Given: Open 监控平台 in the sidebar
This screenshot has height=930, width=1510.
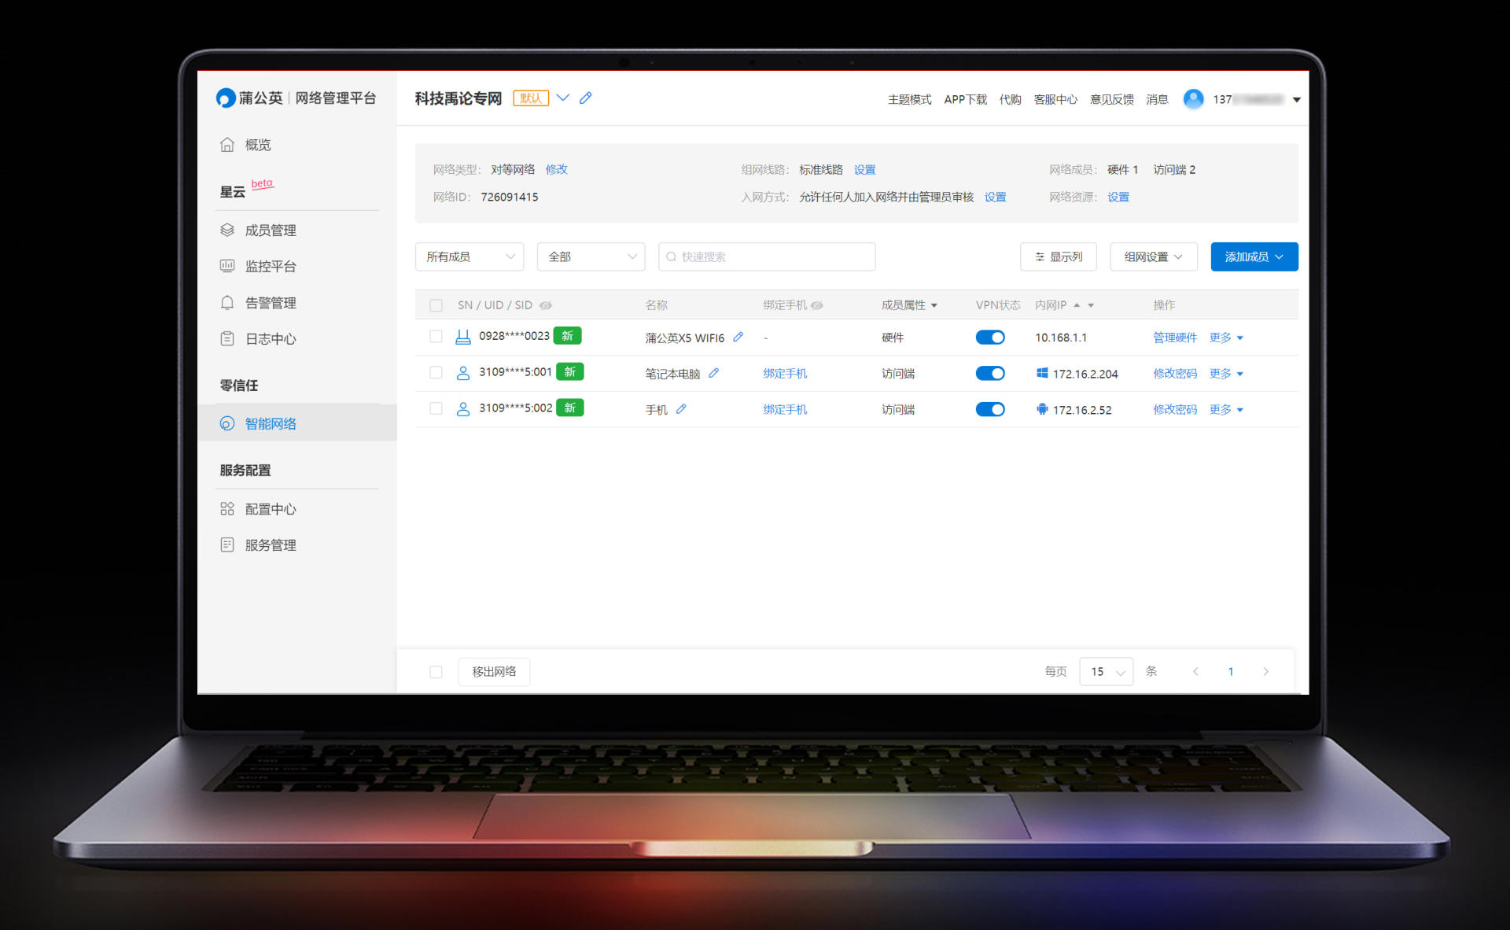Looking at the screenshot, I should coord(270,267).
